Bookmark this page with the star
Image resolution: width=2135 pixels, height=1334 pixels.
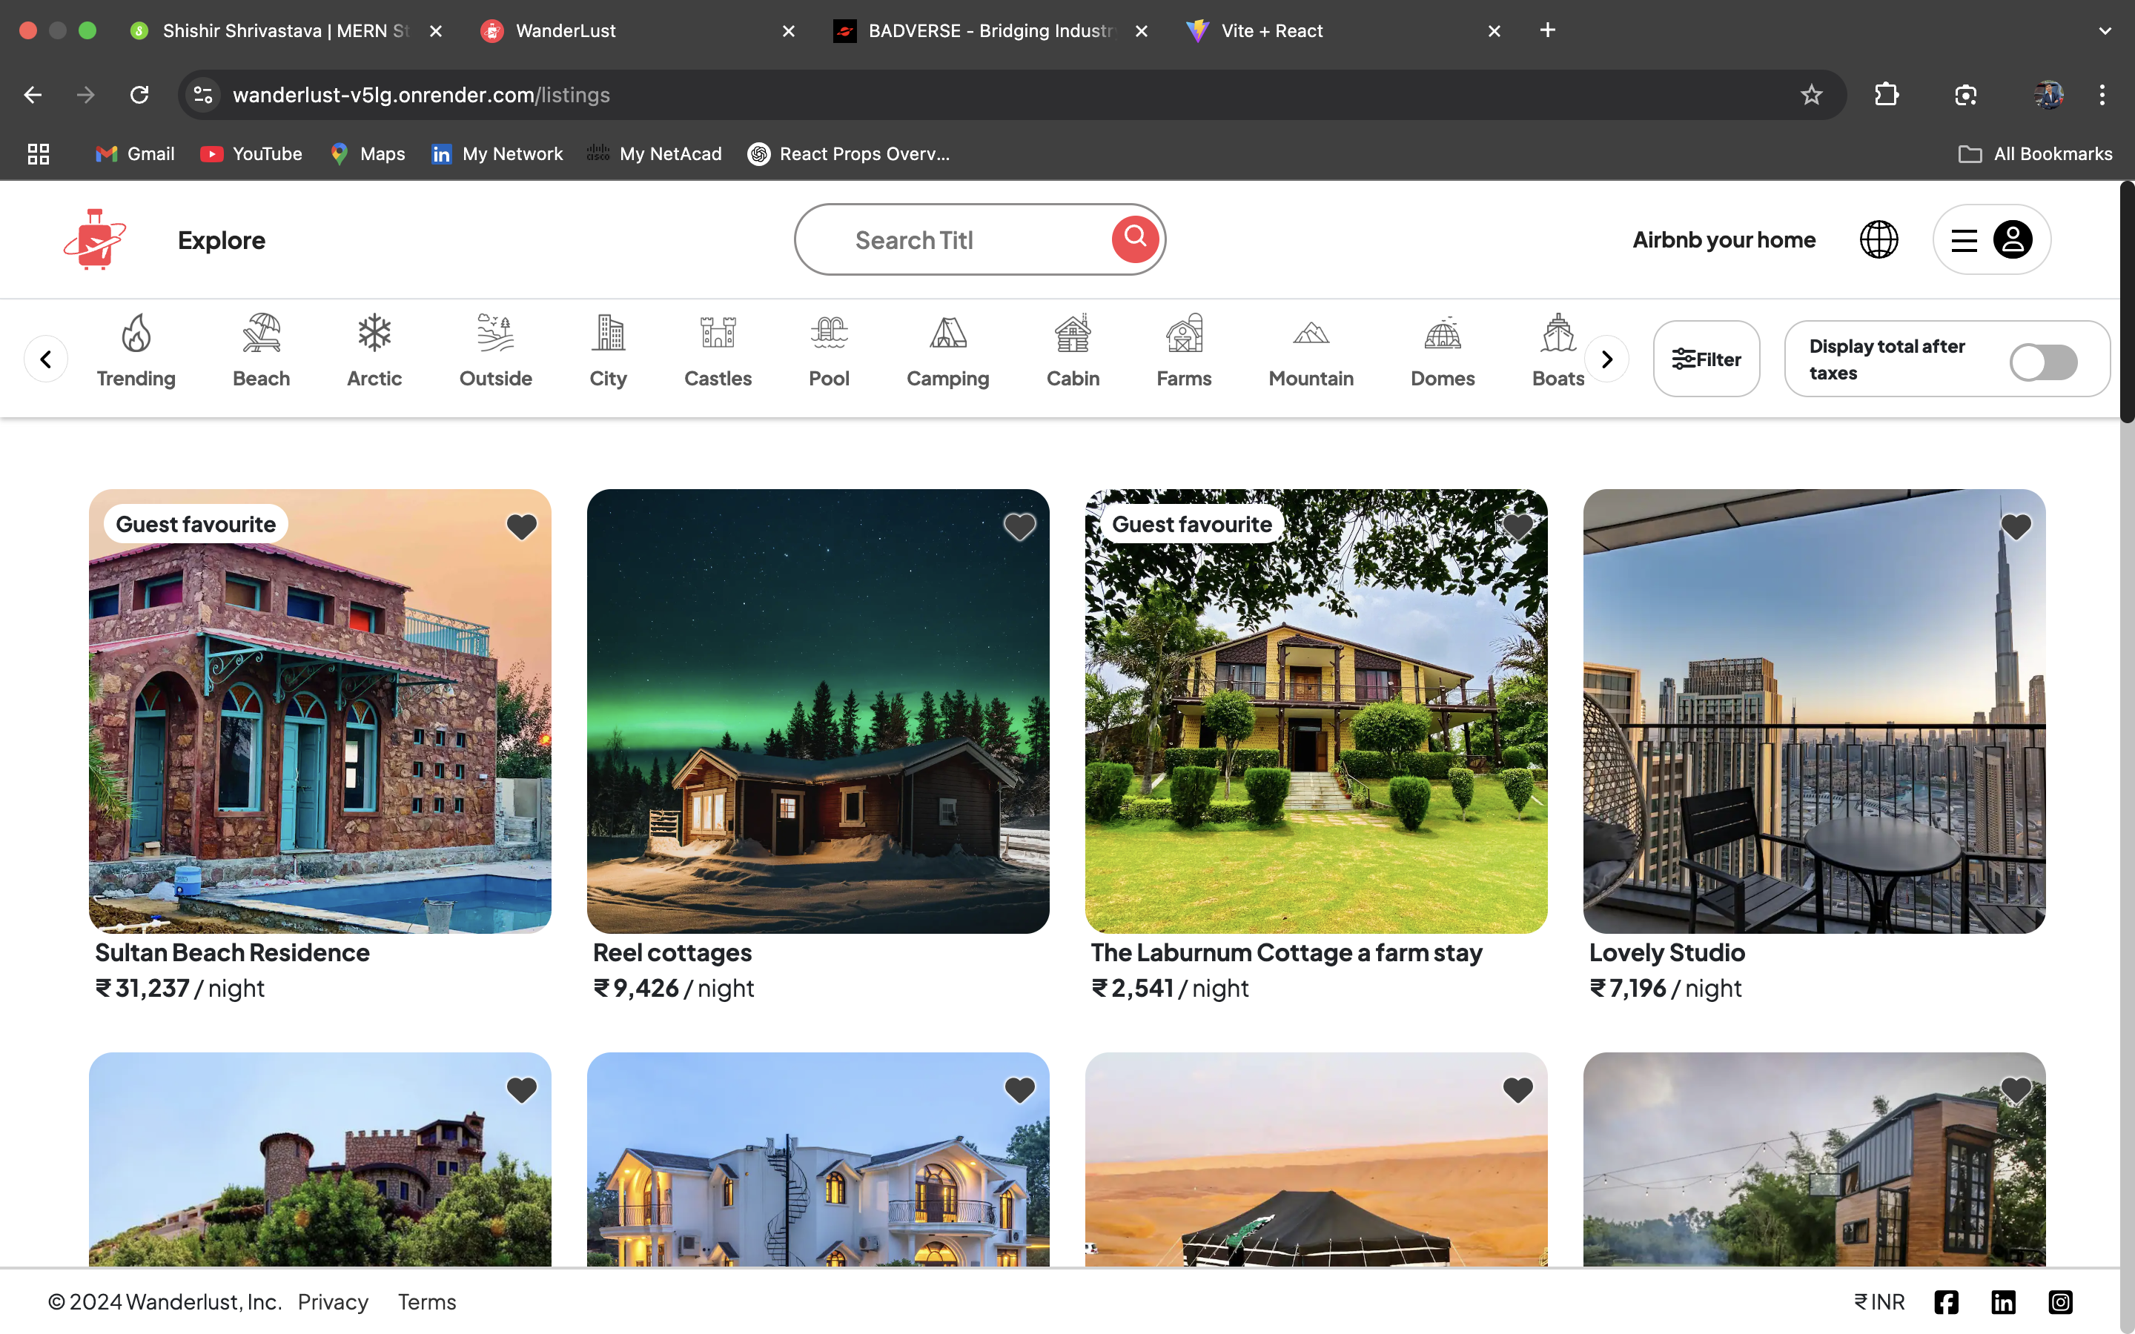click(1811, 94)
